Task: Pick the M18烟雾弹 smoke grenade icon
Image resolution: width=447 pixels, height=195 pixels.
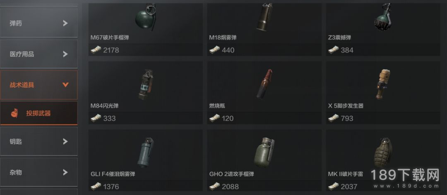Action: coord(264,16)
